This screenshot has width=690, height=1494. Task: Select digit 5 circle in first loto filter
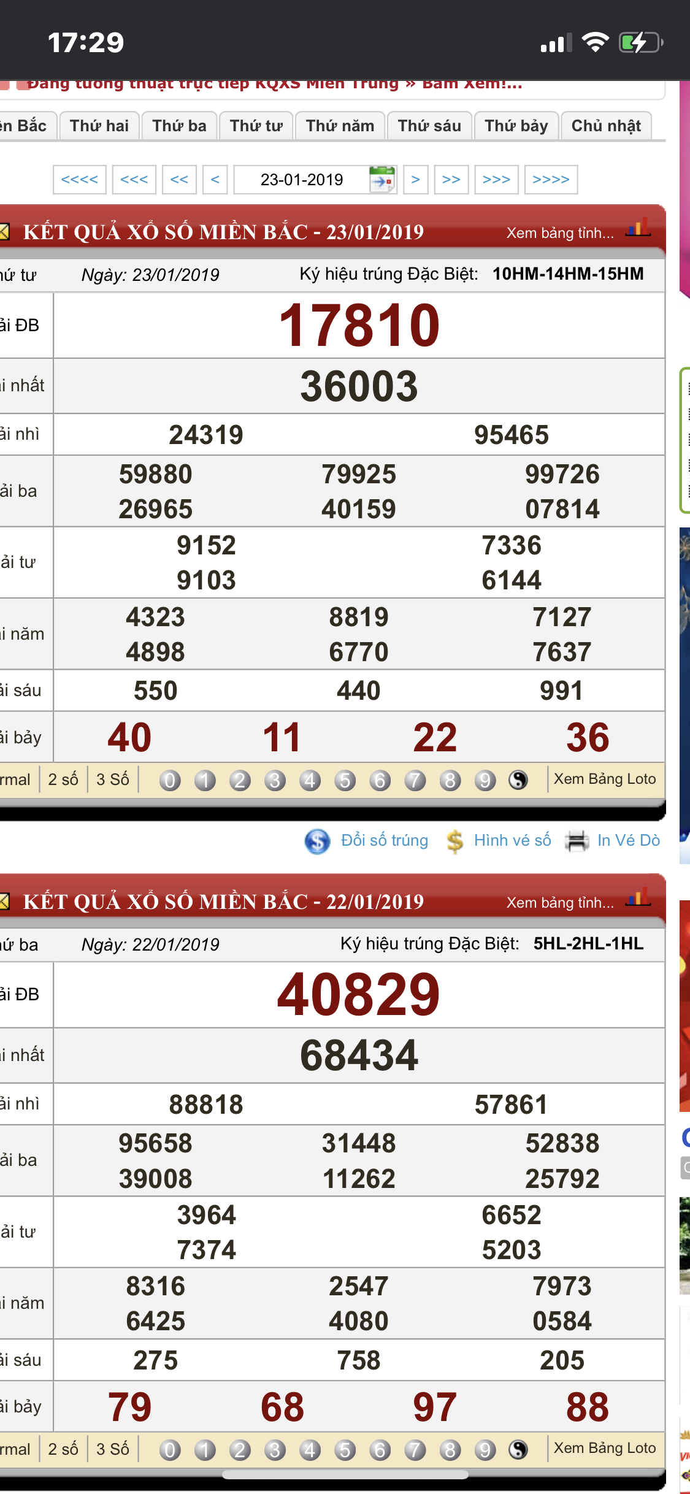pyautogui.click(x=345, y=780)
